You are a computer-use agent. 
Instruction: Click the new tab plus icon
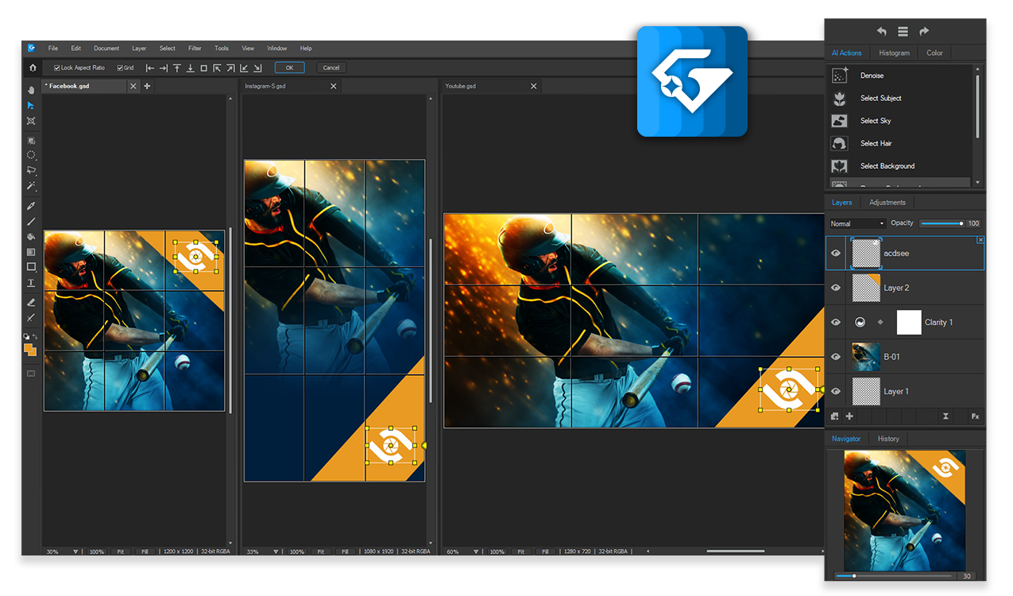(x=147, y=86)
